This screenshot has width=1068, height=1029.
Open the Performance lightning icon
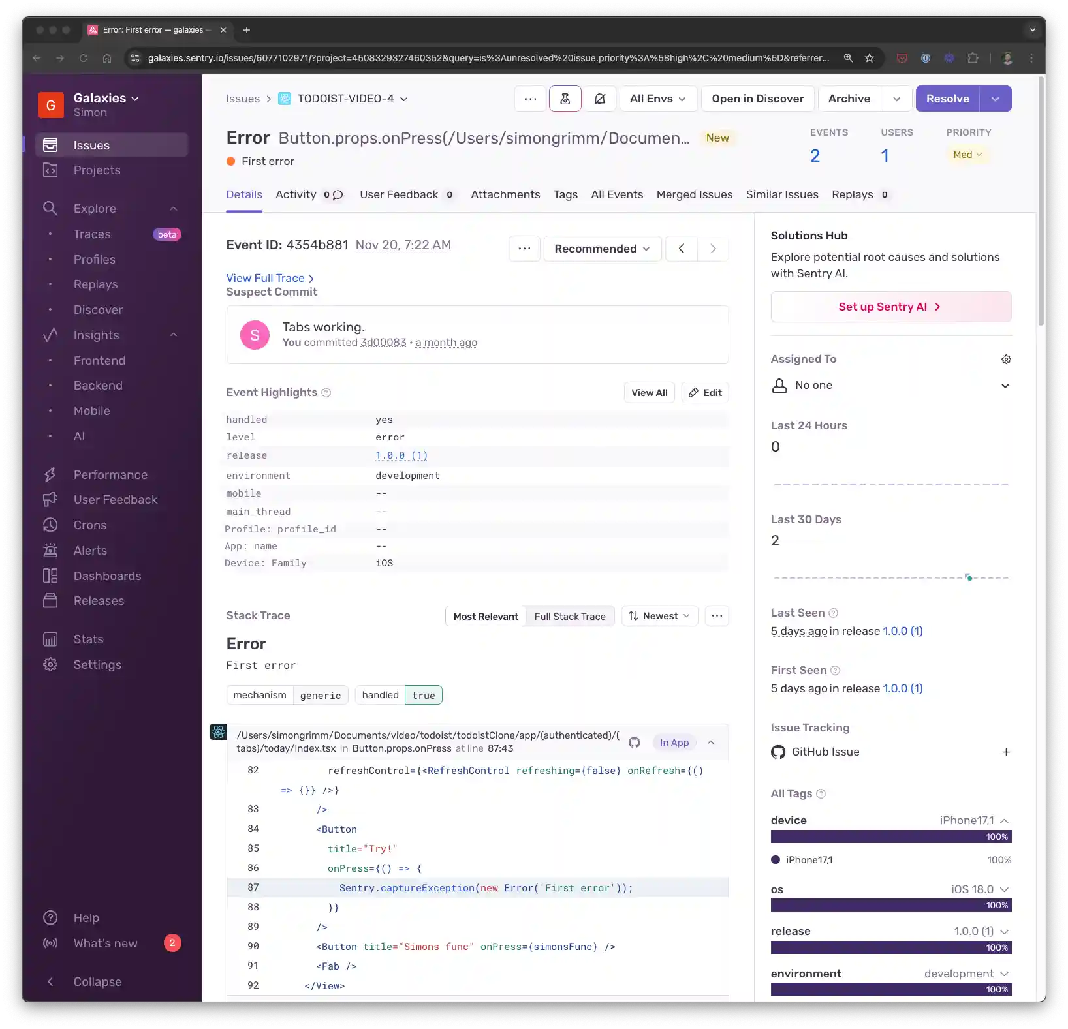pos(50,475)
